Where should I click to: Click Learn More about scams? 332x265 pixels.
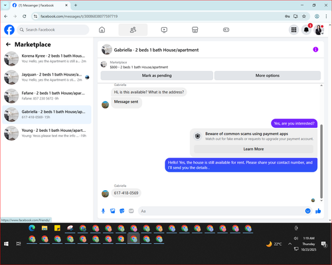pyautogui.click(x=254, y=149)
